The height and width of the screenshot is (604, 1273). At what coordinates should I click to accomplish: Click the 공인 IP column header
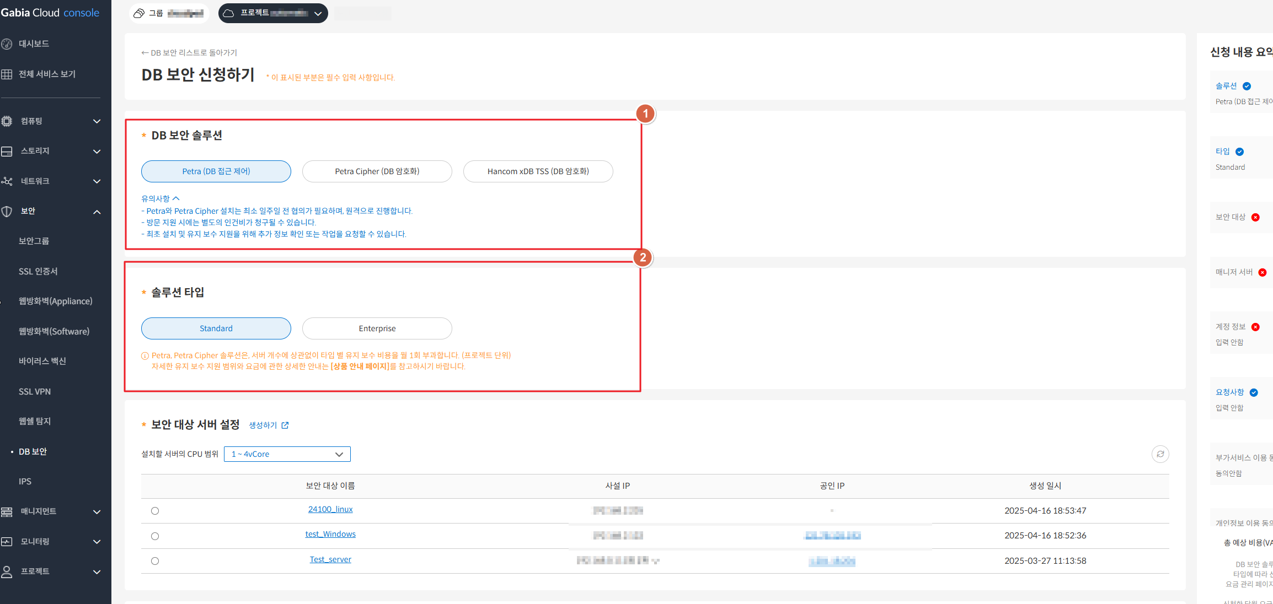(x=832, y=486)
